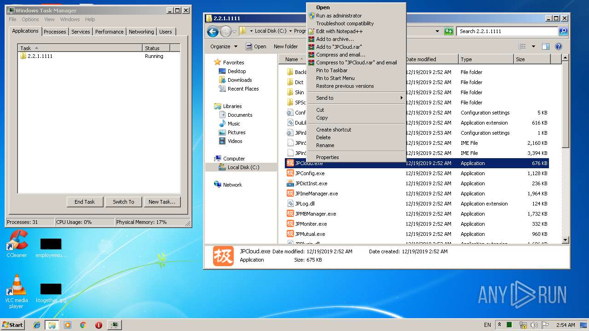Viewport: 589px width, 331px height.
Task: Select JPConfig.exe application icon
Action: [290, 173]
